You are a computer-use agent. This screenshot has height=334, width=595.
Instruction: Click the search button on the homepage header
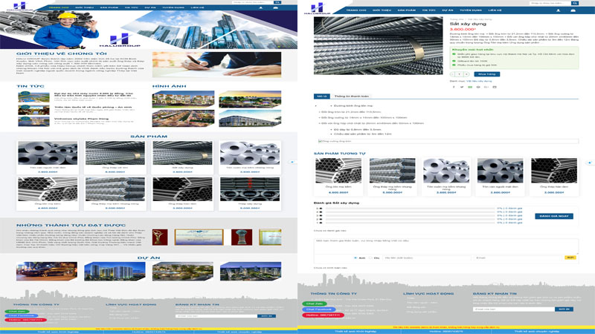(277, 2)
